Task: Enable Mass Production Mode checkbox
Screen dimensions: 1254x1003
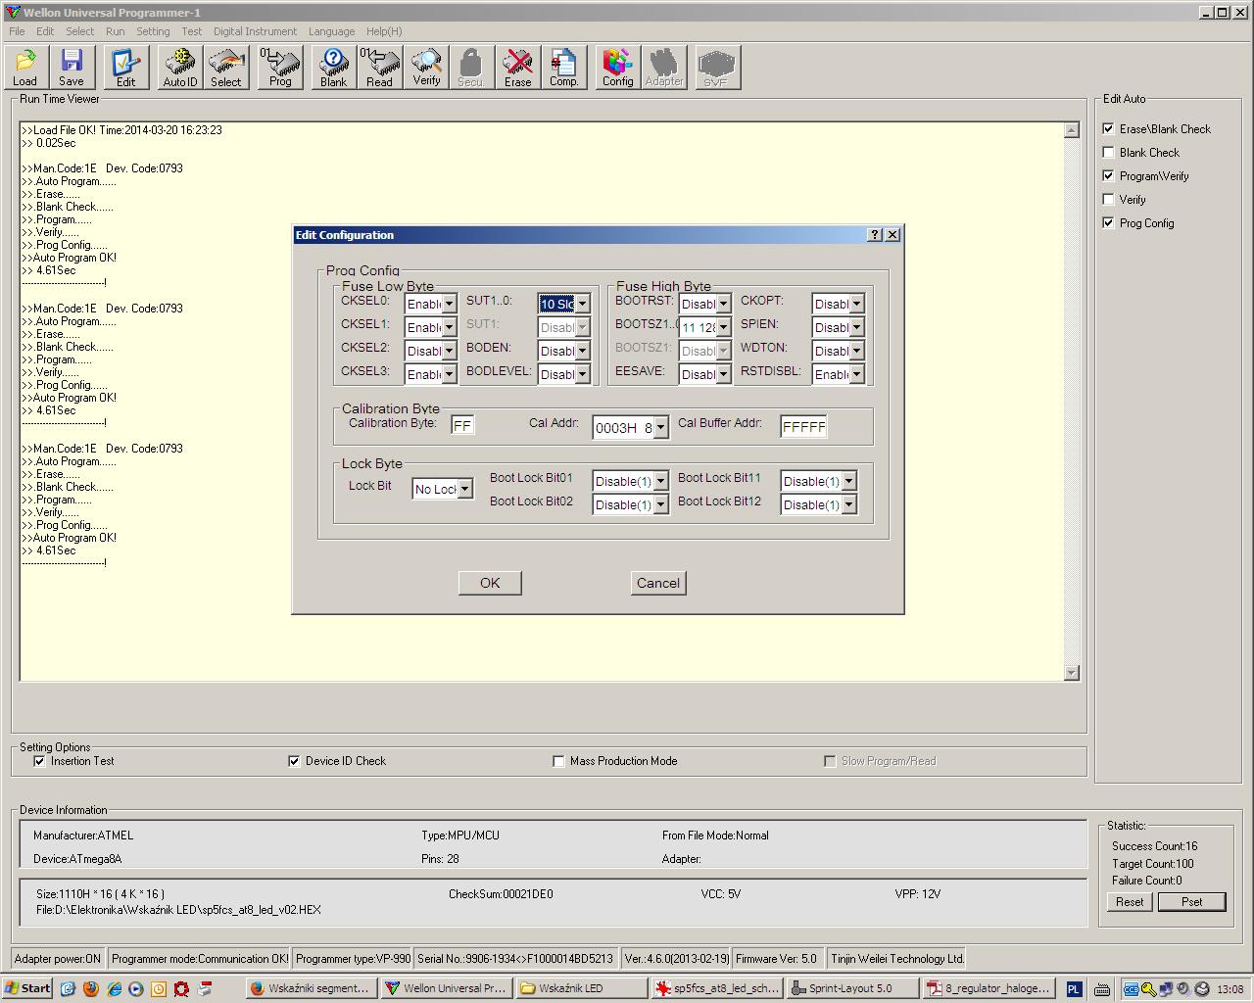Action: (558, 761)
